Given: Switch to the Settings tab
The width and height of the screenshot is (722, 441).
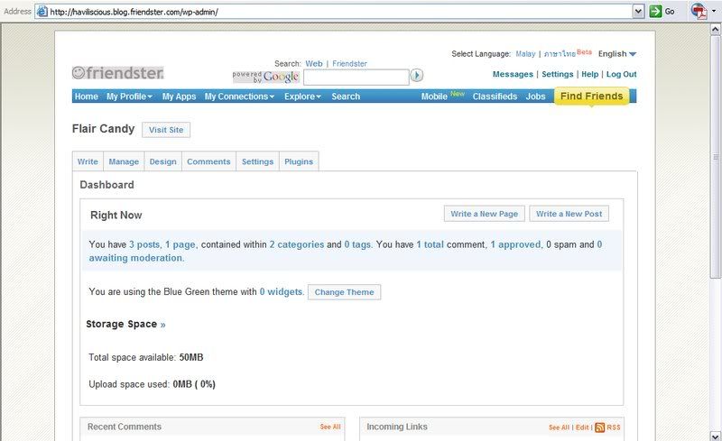Looking at the screenshot, I should coord(257,161).
